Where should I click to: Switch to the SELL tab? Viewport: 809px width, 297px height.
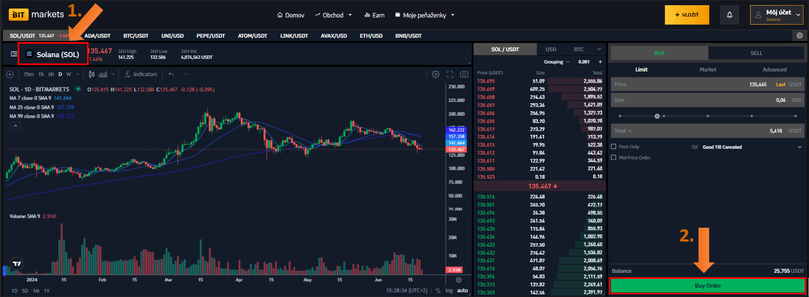point(756,53)
